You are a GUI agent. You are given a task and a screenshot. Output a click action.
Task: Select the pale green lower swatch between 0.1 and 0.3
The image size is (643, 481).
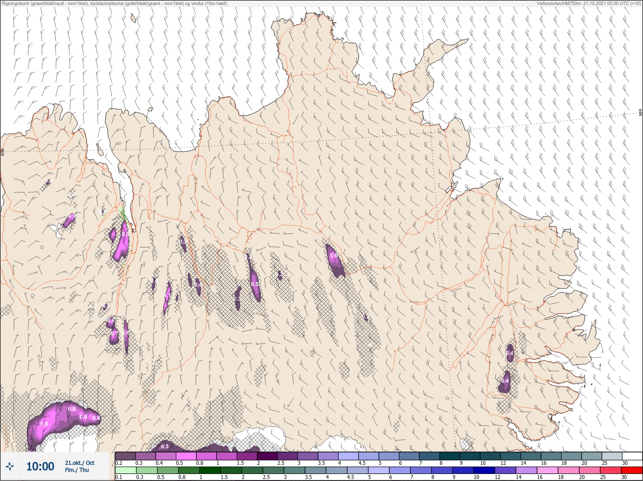pos(125,470)
